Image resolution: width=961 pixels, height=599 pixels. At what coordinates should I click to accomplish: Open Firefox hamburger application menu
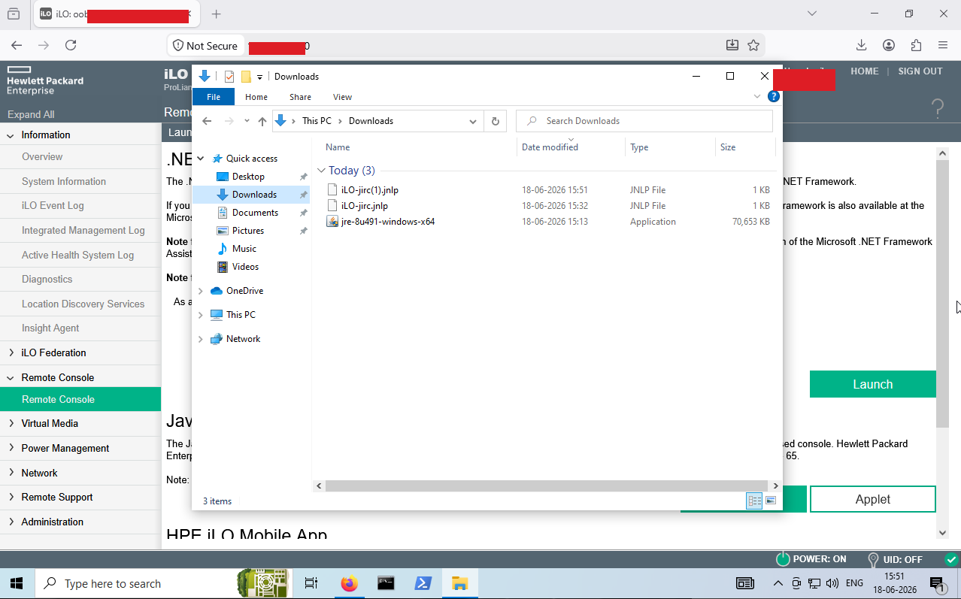(943, 45)
